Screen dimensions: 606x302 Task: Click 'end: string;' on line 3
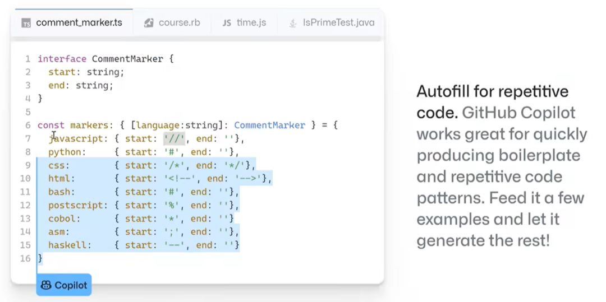pyautogui.click(x=81, y=85)
